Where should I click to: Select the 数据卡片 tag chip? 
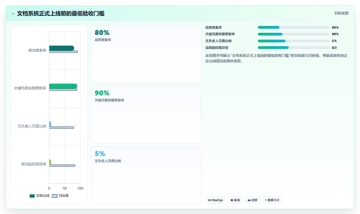click(x=272, y=200)
